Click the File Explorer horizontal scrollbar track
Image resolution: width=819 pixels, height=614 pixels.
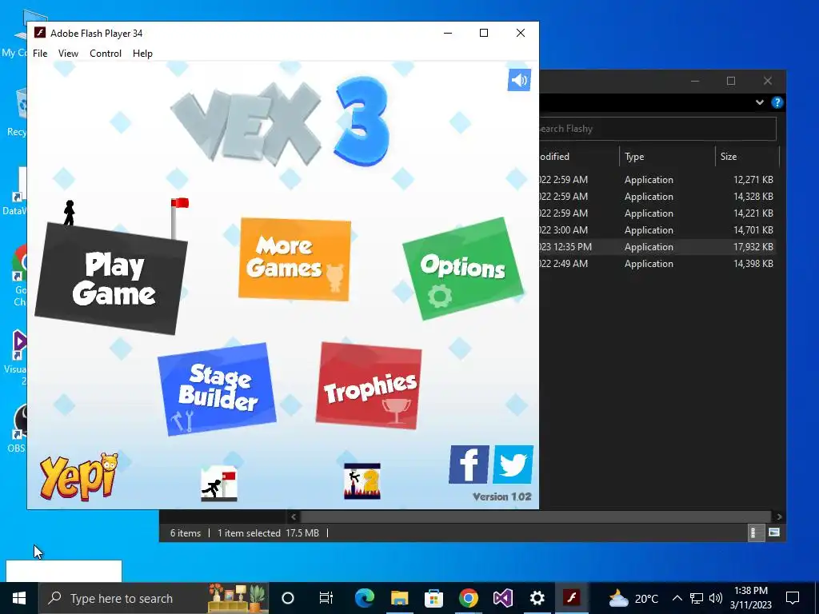click(536, 516)
